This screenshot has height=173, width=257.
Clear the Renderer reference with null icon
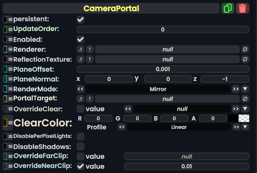coord(245,49)
